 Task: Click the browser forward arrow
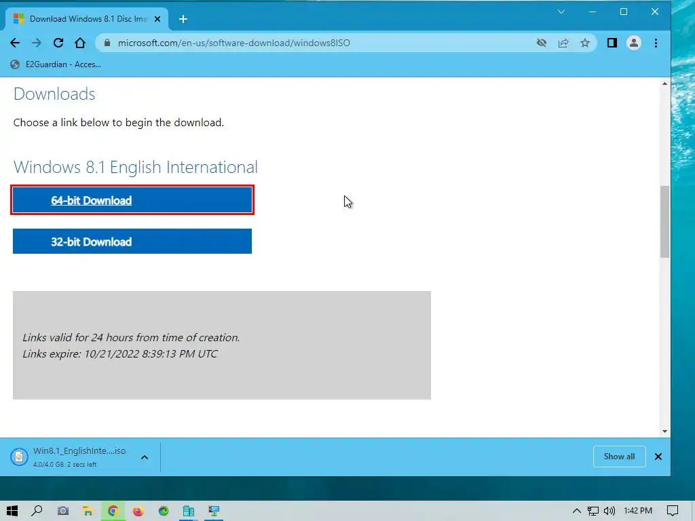(37, 43)
